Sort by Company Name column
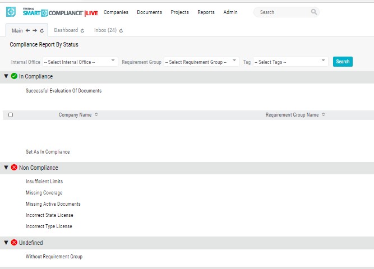 96,114
